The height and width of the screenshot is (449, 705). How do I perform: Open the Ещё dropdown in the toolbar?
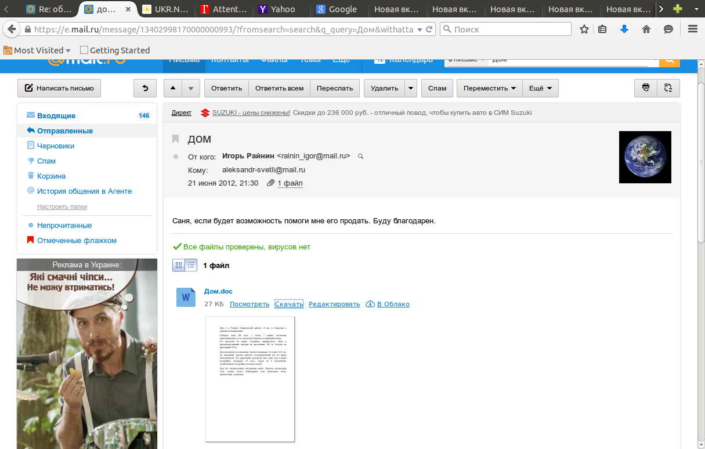(x=540, y=88)
